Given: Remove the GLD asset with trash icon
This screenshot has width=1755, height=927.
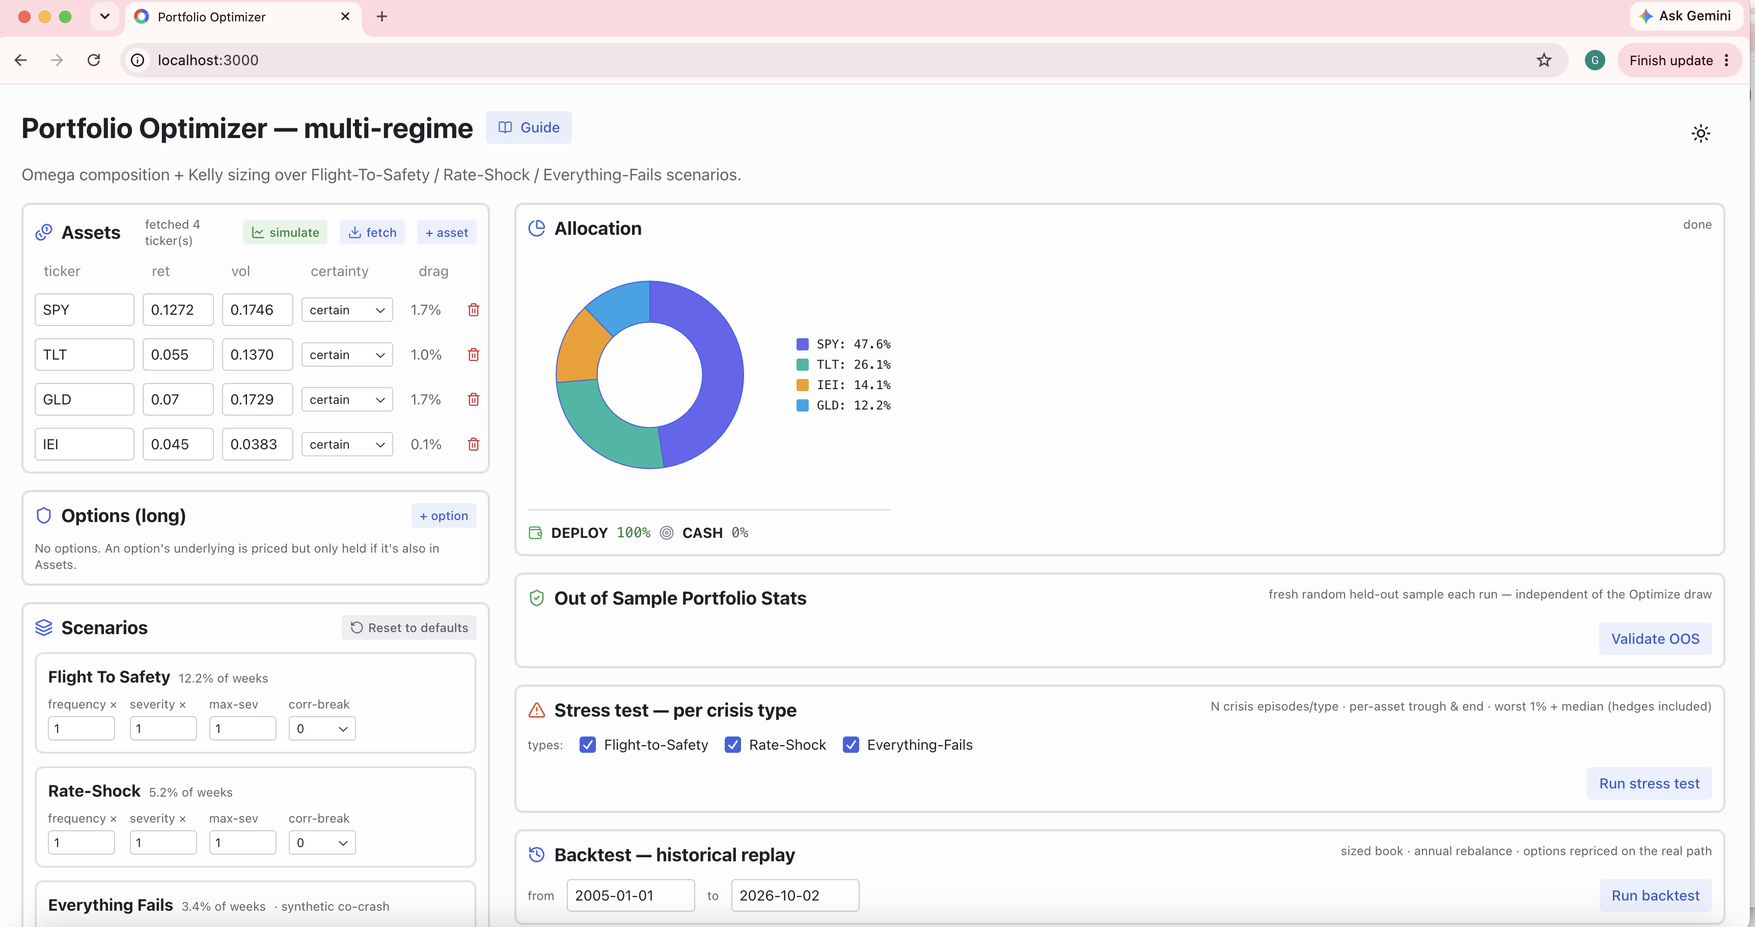Looking at the screenshot, I should [474, 400].
